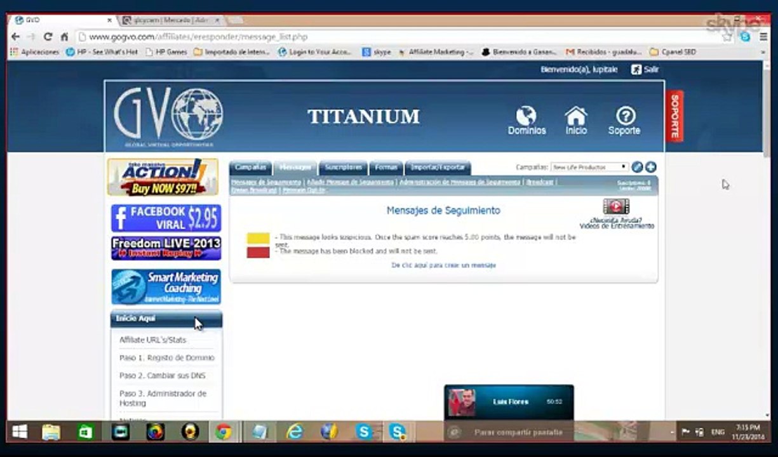Play the training video icon
778x457 pixels.
coord(616,206)
